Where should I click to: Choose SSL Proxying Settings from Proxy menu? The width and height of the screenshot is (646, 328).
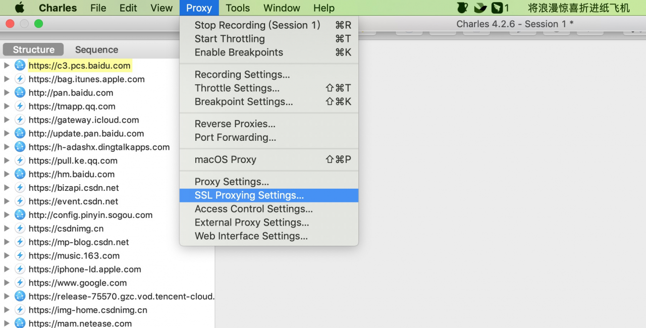pos(269,195)
